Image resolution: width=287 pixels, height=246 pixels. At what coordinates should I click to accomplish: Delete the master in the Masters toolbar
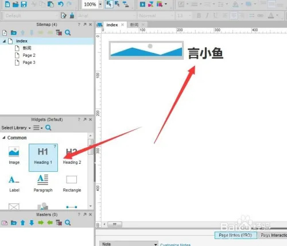coord(59,222)
